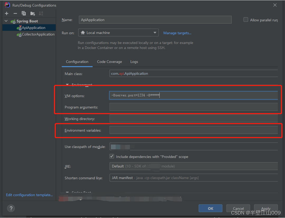Switch to the Configuration tab

[x=77, y=62]
